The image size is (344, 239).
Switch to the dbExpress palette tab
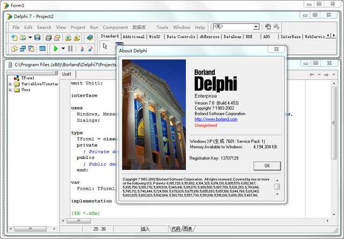pos(209,37)
